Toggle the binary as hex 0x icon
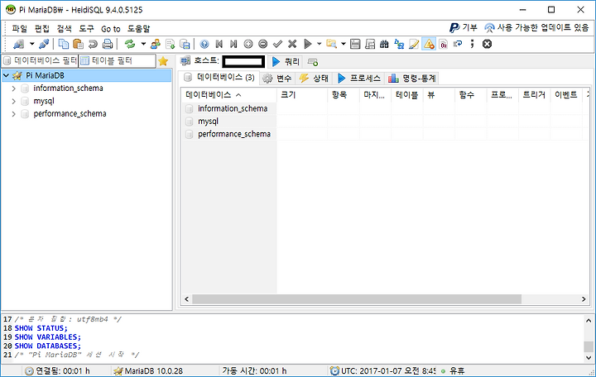Viewport: 596px width, 377px height. 443,44
